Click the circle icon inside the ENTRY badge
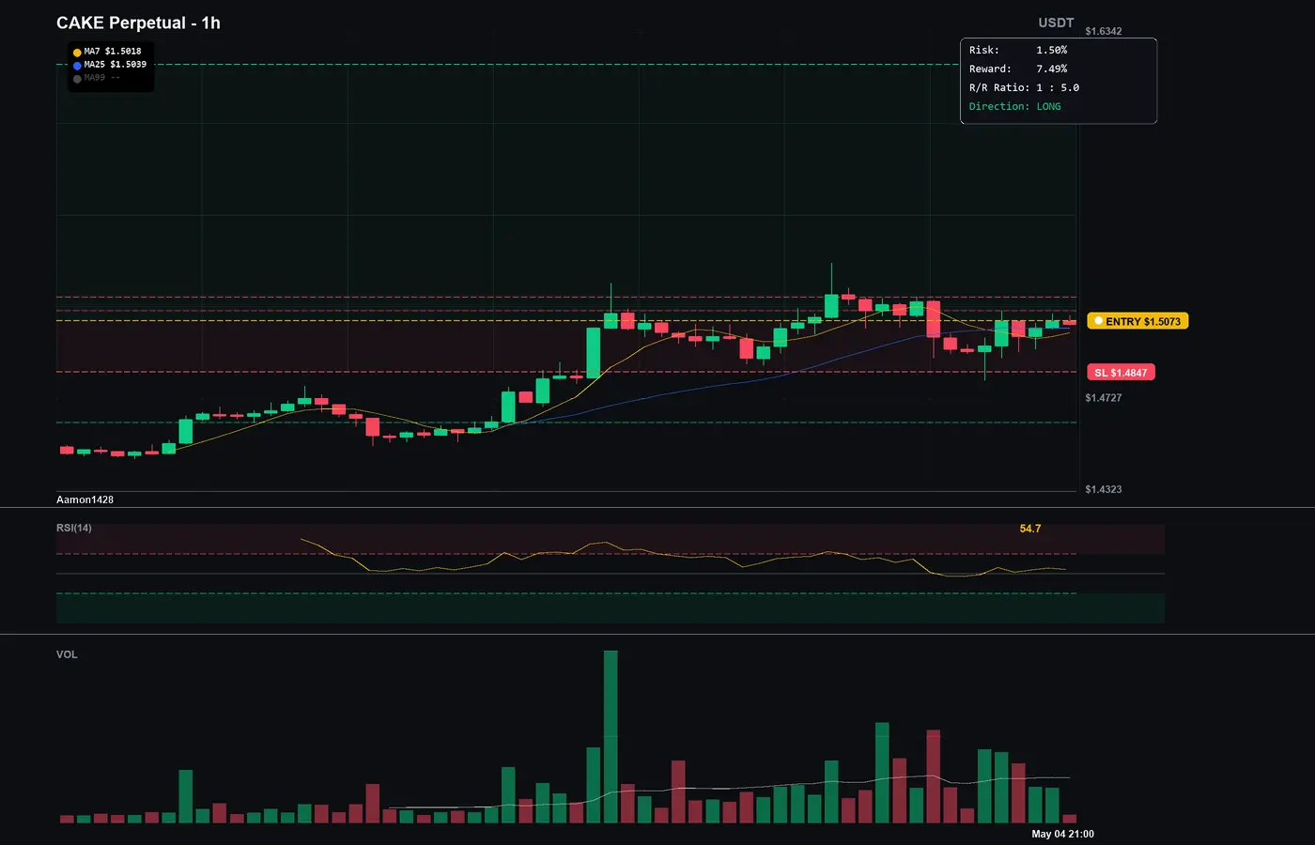Image resolution: width=1315 pixels, height=845 pixels. [1098, 321]
